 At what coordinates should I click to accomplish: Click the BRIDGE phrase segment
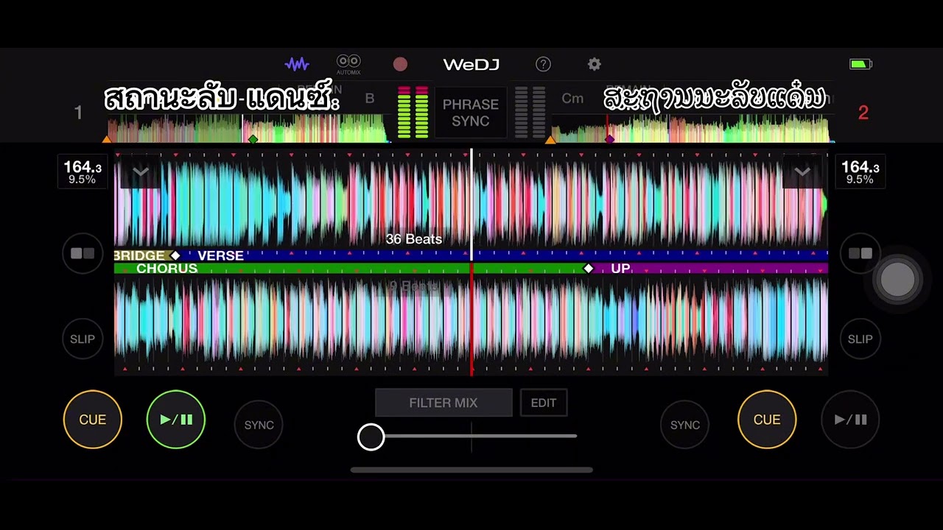pos(140,255)
